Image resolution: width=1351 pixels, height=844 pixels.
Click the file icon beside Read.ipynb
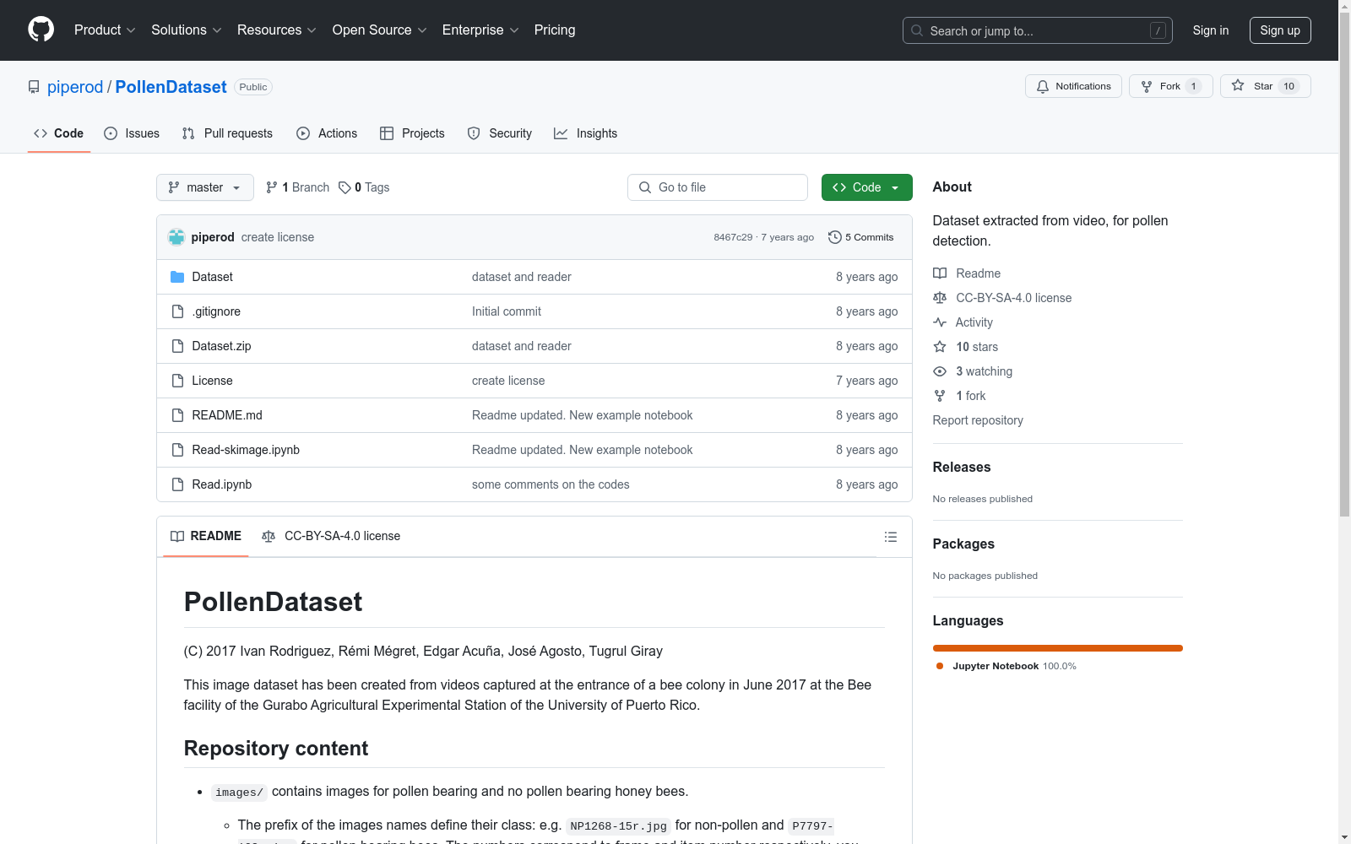tap(177, 484)
